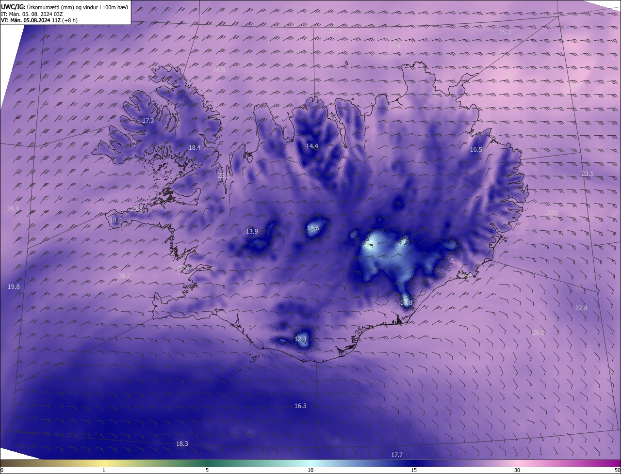Image resolution: width=621 pixels, height=474 pixels.
Task: Click the legend tick label 50
Action: [x=617, y=470]
